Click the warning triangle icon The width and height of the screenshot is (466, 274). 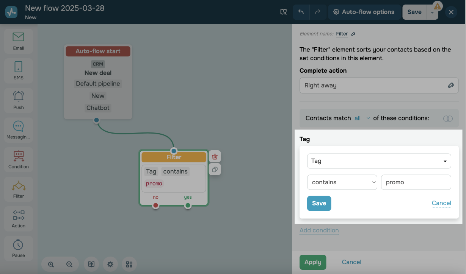click(x=438, y=6)
